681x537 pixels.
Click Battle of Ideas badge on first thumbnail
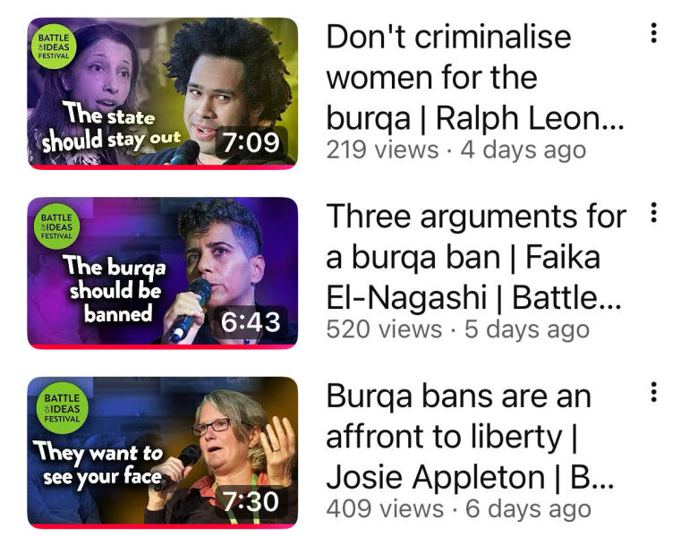tap(54, 47)
